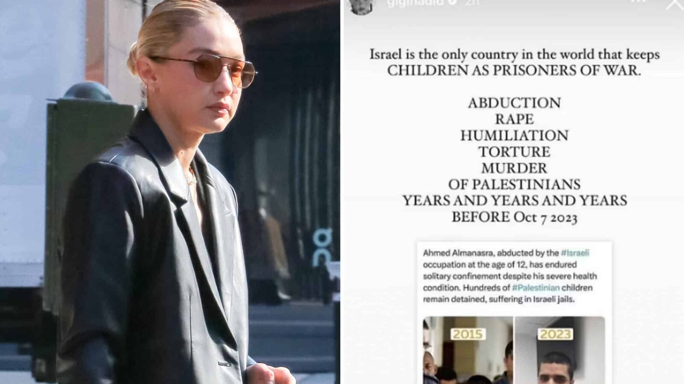Select the 2015 photo thumbnail
The width and height of the screenshot is (684, 384).
pyautogui.click(x=468, y=350)
